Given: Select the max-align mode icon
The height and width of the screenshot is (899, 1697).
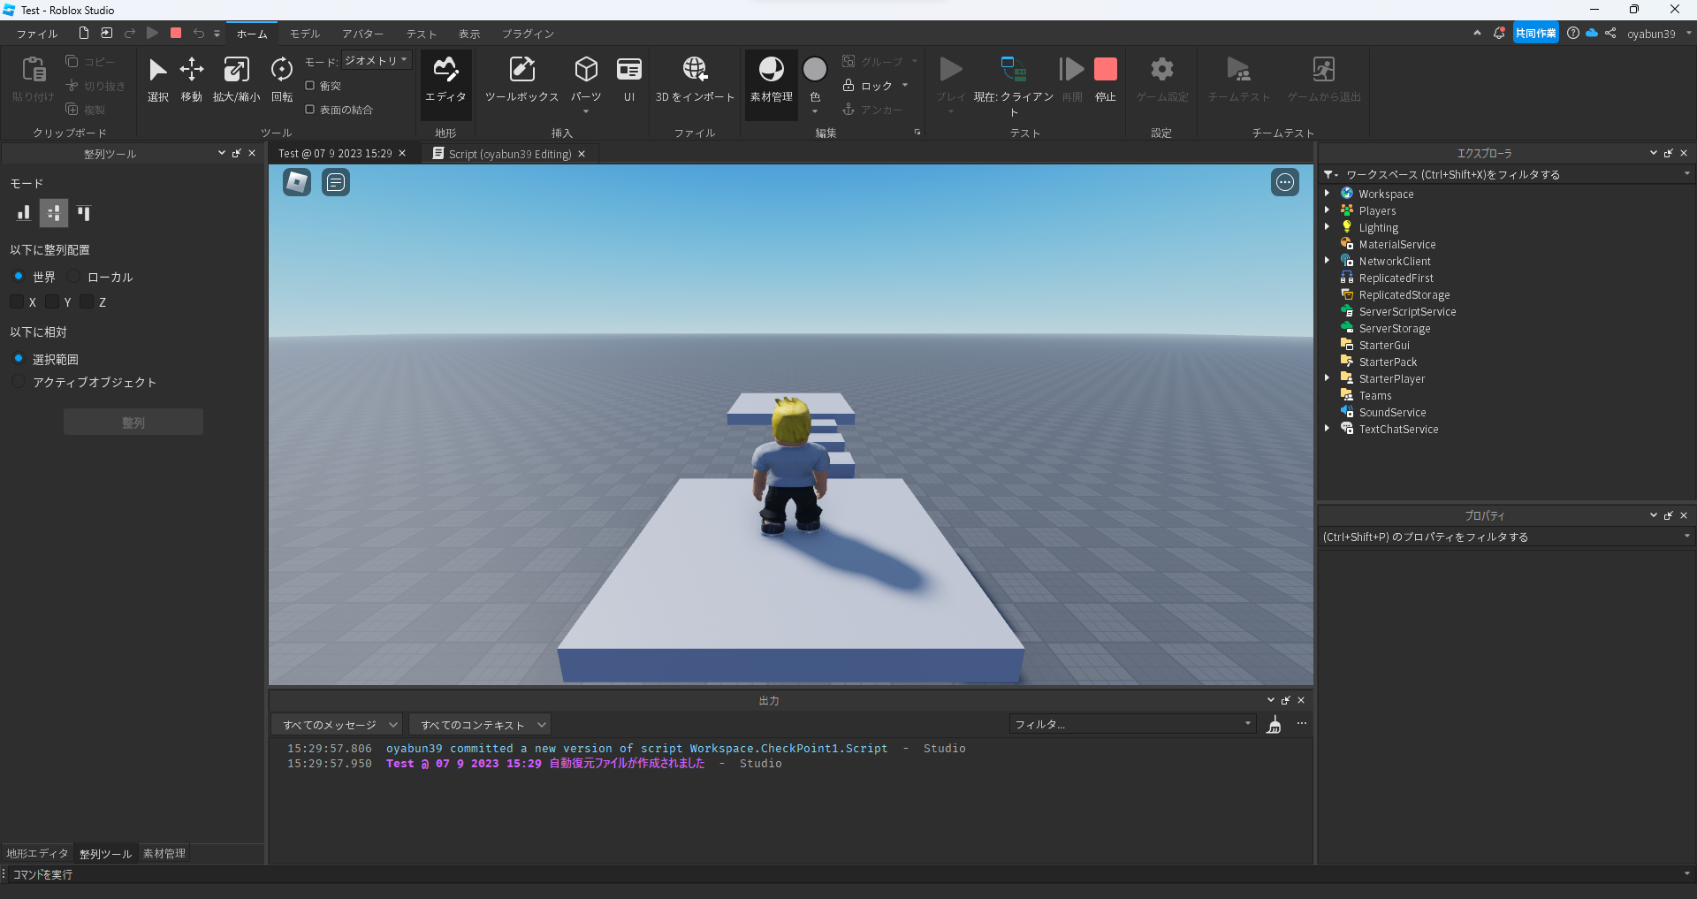Looking at the screenshot, I should 84,213.
